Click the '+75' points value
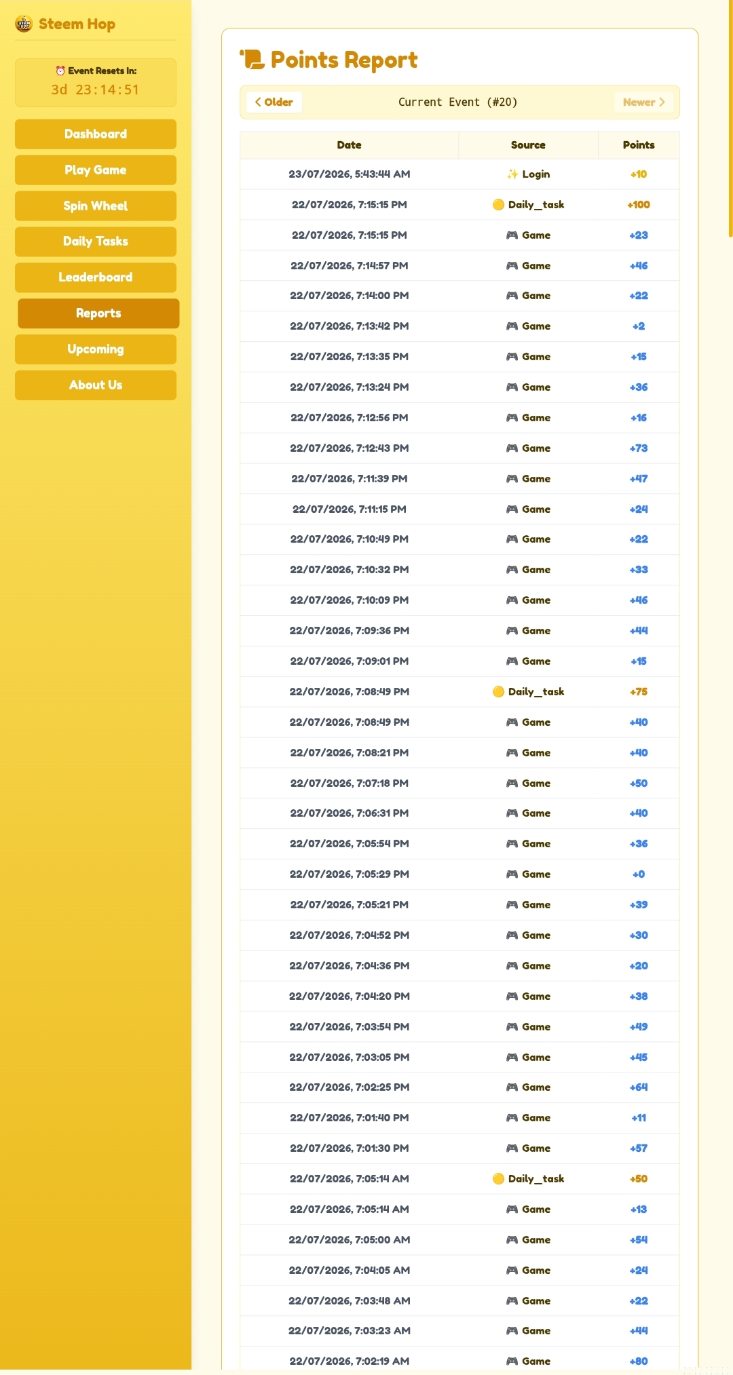 click(x=639, y=692)
